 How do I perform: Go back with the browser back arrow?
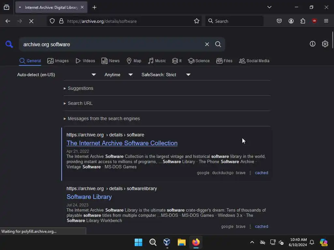8,21
